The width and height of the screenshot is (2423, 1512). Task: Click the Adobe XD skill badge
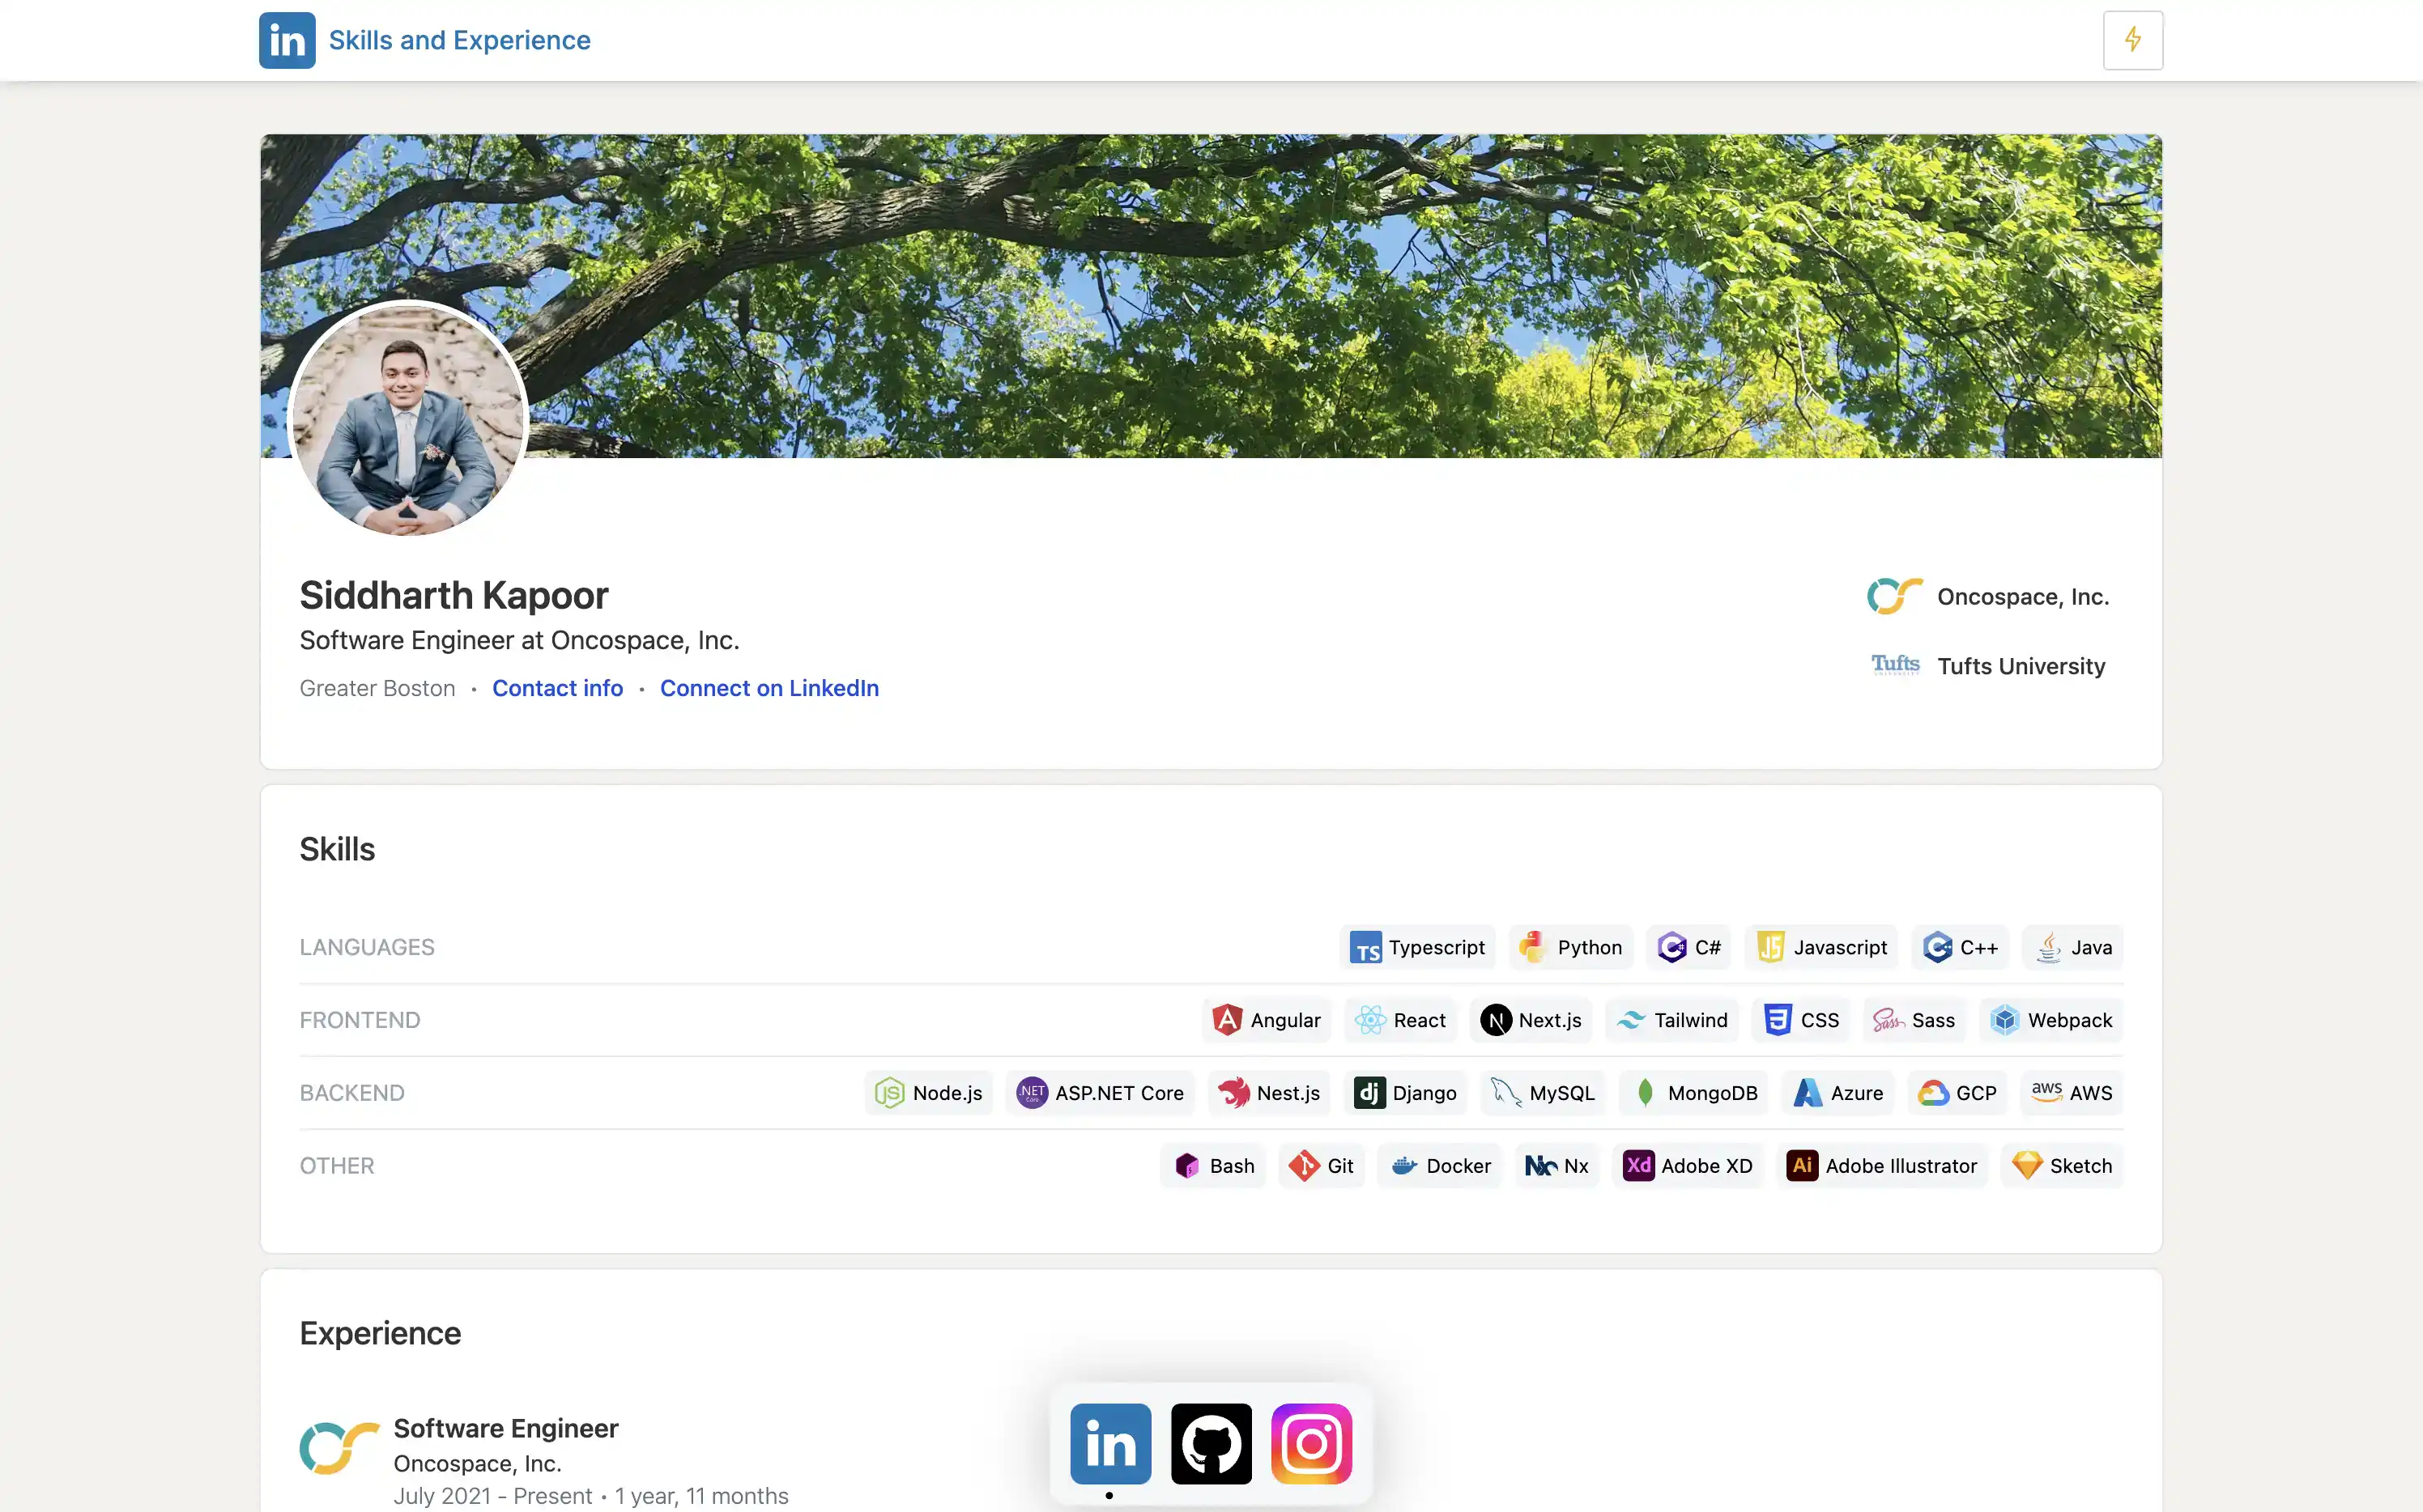[x=1688, y=1166]
